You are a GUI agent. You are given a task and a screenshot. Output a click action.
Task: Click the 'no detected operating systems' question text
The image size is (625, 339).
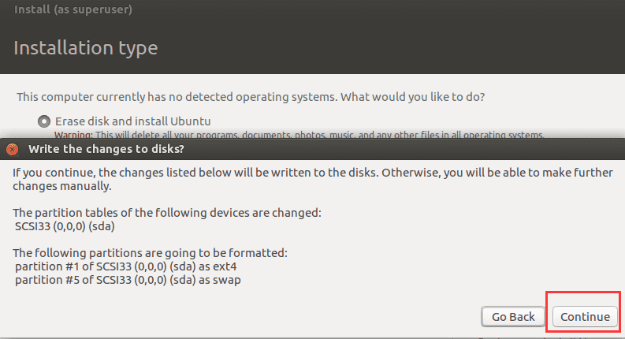coord(251,97)
